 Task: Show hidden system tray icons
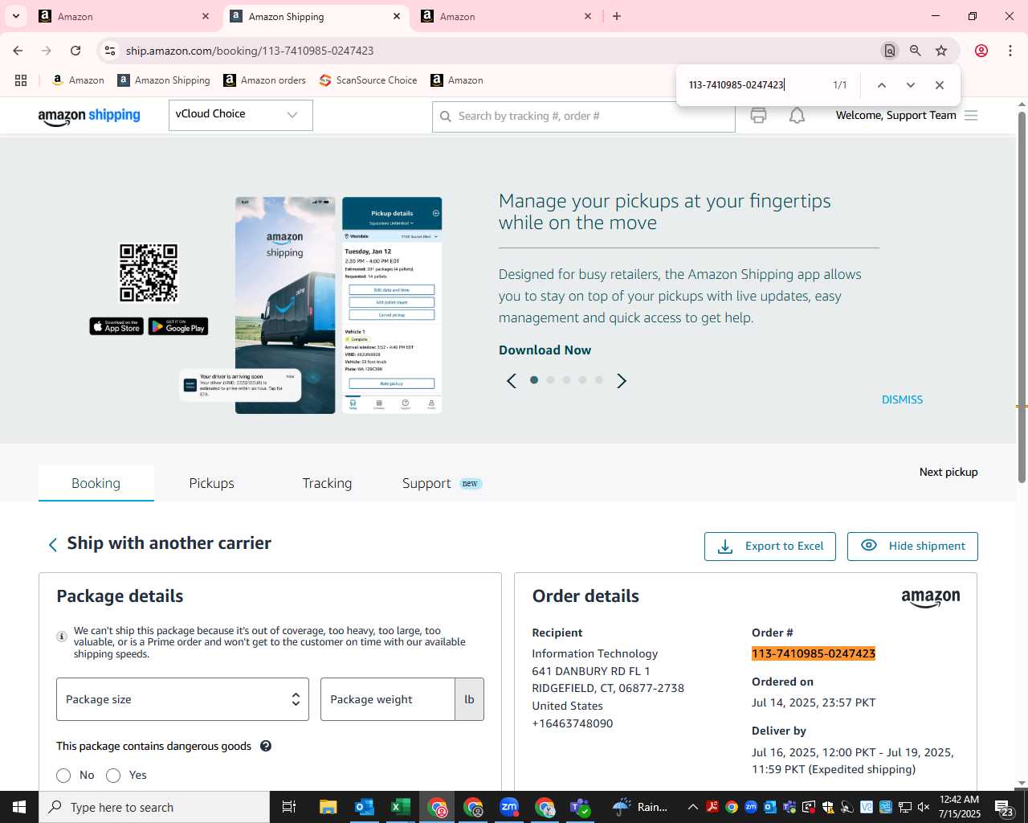point(692,807)
